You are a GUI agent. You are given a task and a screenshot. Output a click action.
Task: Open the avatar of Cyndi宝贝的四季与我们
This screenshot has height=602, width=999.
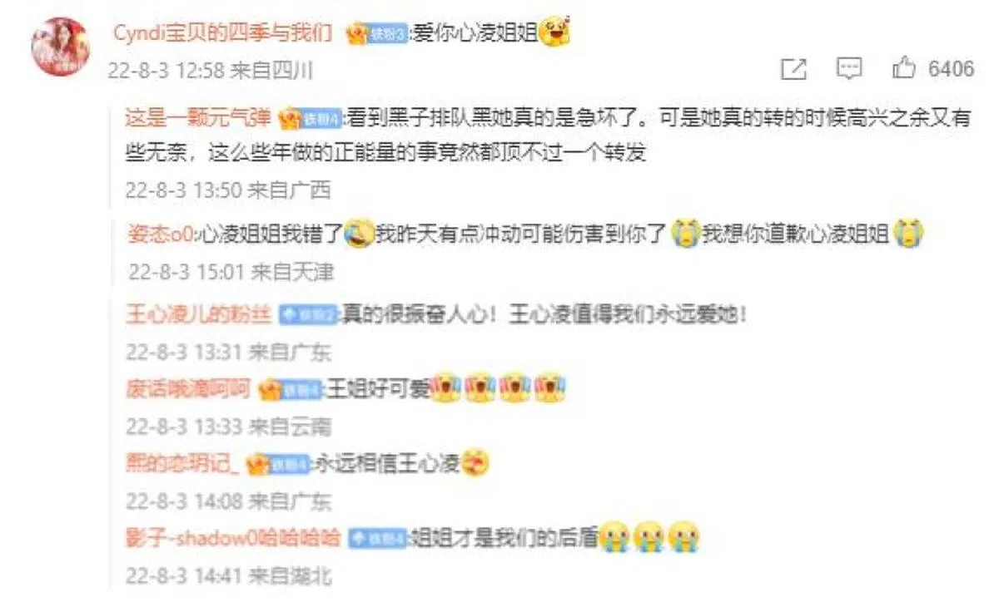pos(60,47)
